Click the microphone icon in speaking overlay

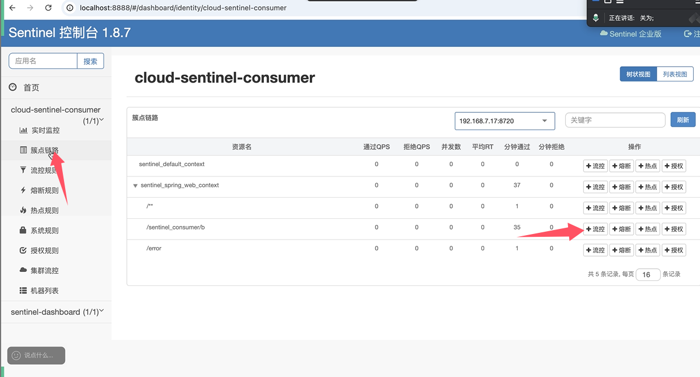596,18
